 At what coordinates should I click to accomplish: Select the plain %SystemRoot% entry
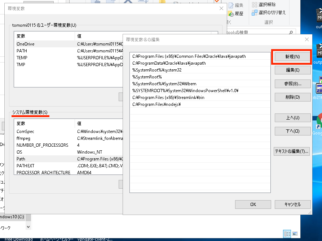click(x=200, y=77)
